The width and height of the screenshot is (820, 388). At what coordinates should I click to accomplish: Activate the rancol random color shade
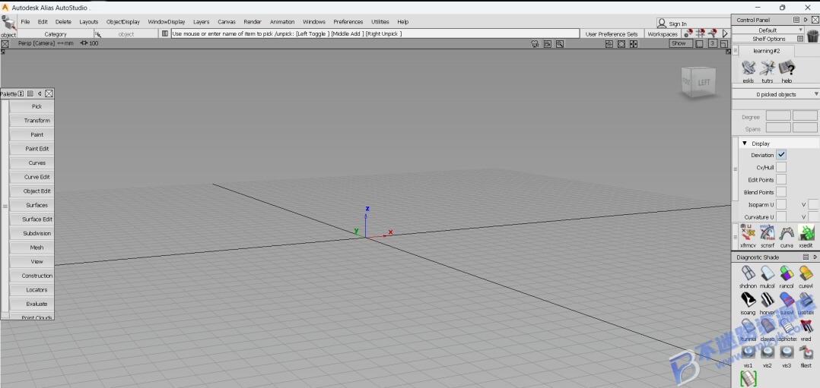click(787, 273)
